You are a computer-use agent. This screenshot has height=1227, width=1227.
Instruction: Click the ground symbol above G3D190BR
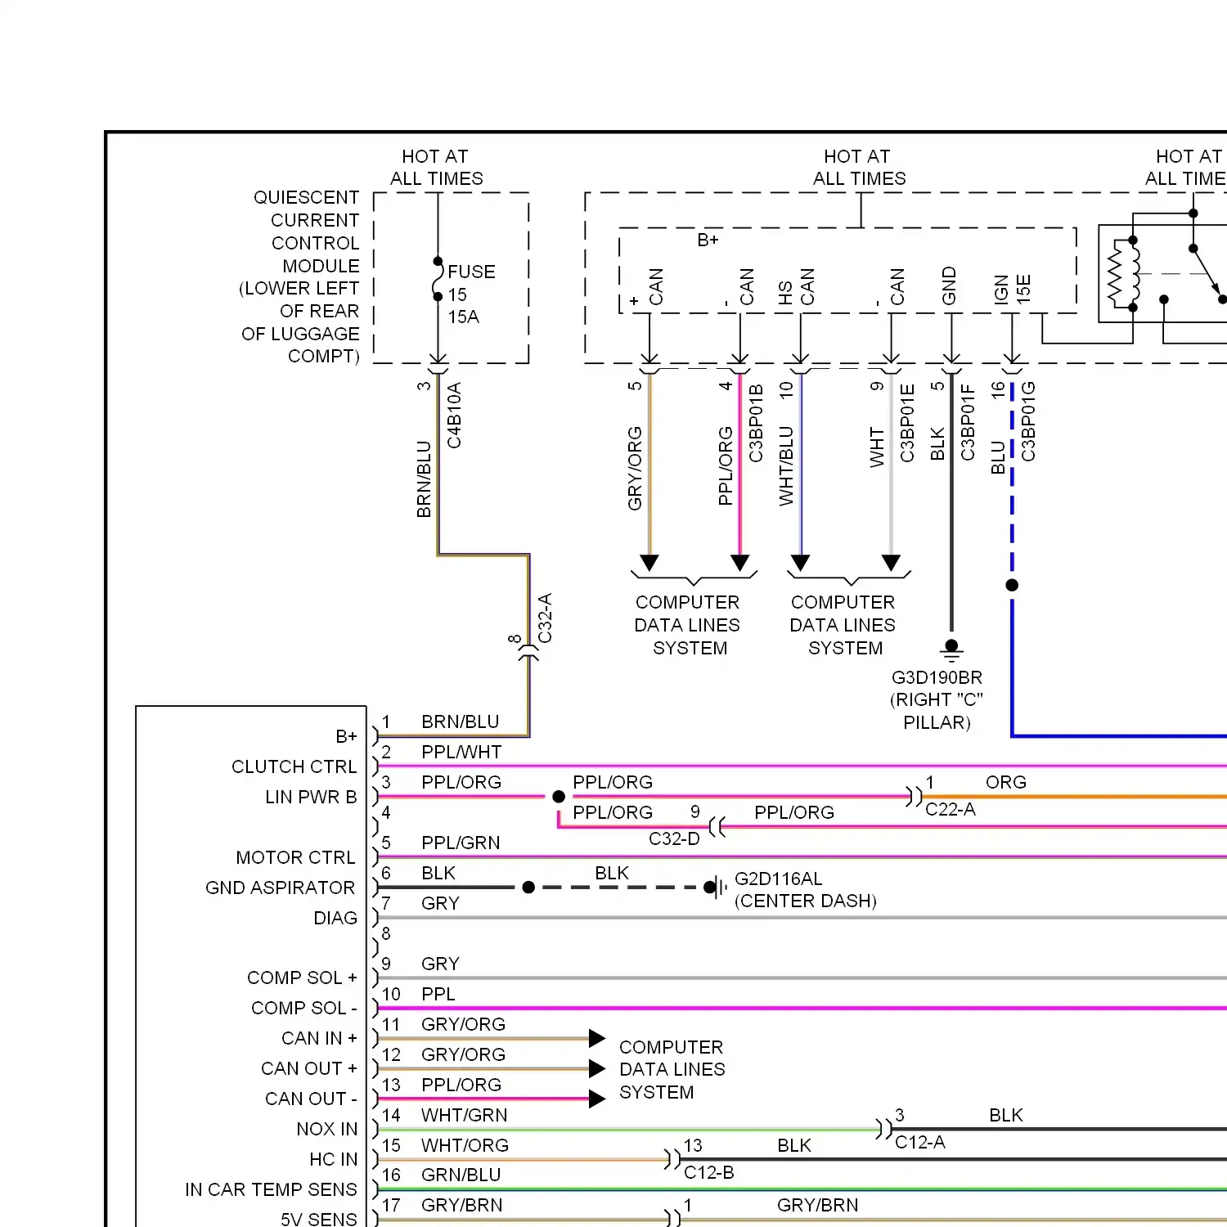(x=951, y=650)
